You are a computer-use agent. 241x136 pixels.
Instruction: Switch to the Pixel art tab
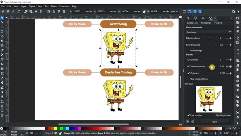click(x=218, y=23)
